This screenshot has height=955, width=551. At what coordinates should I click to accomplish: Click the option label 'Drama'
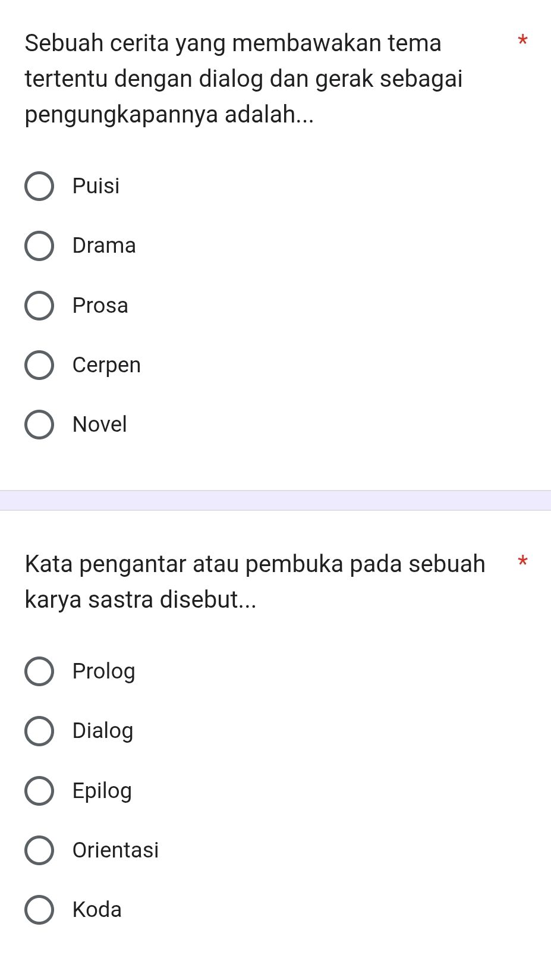[103, 246]
